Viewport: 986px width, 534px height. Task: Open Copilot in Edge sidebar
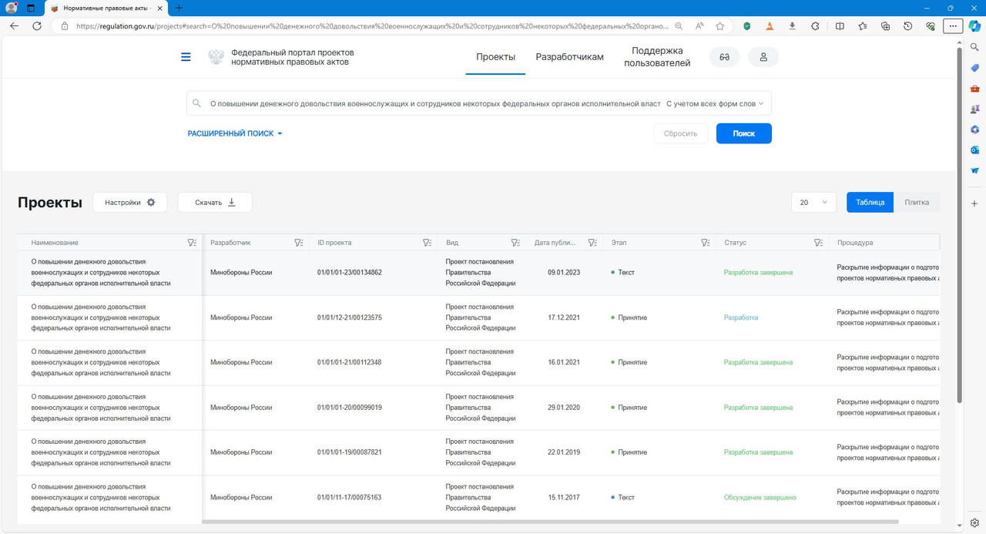click(x=974, y=25)
